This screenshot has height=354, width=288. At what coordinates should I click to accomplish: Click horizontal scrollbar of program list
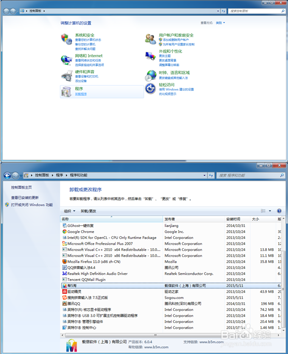(x=155, y=335)
